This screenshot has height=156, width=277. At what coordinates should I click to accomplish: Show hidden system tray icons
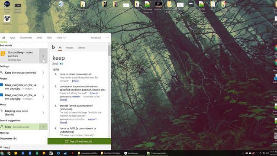pos(243,153)
